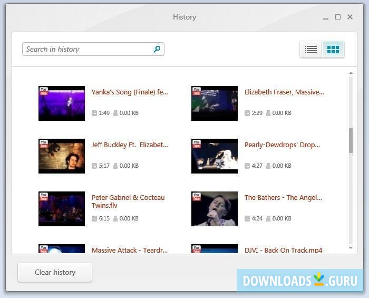The image size is (369, 298).
Task: Select Massive Attack - Teardr... title
Action: coord(130,250)
